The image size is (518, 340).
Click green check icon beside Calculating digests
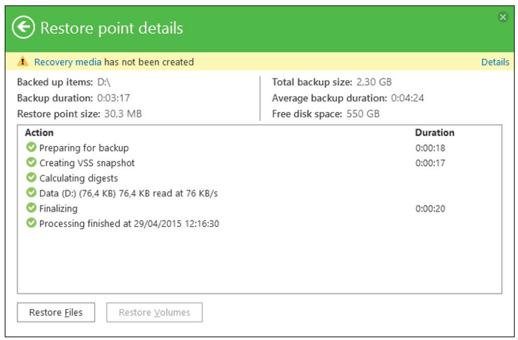[31, 178]
